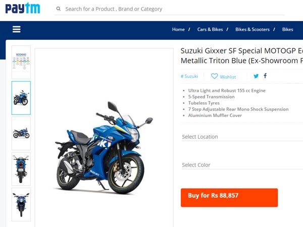Select the booking info thumbnail
The width and height of the screenshot is (303, 227).
[x=21, y=63]
